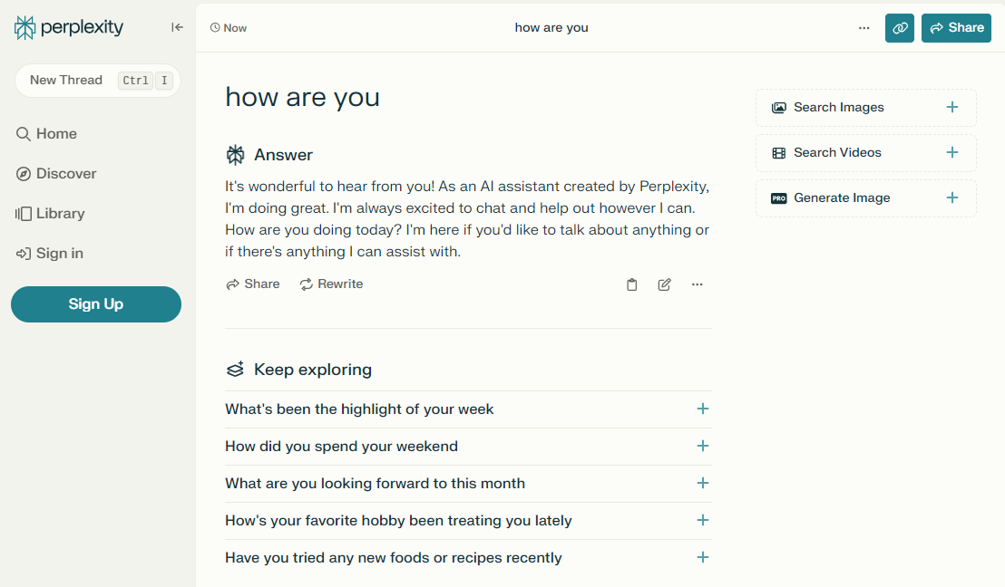Image resolution: width=1005 pixels, height=587 pixels.
Task: Collapse the sidebar with the arrow icon
Action: 177,27
